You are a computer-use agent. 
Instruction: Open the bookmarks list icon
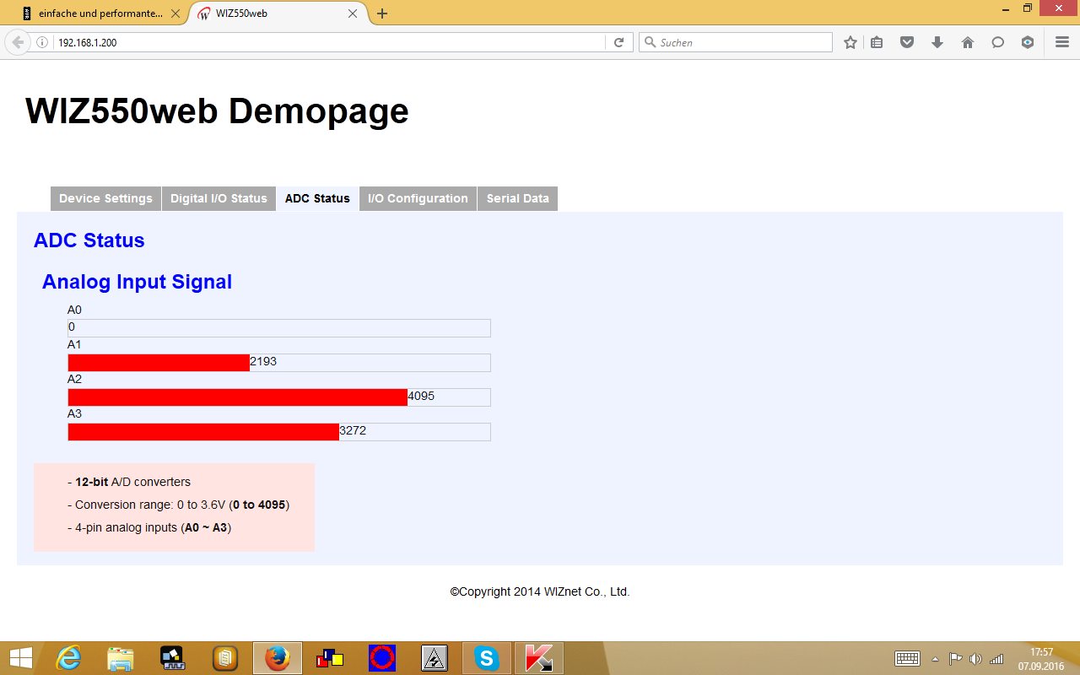pos(877,42)
